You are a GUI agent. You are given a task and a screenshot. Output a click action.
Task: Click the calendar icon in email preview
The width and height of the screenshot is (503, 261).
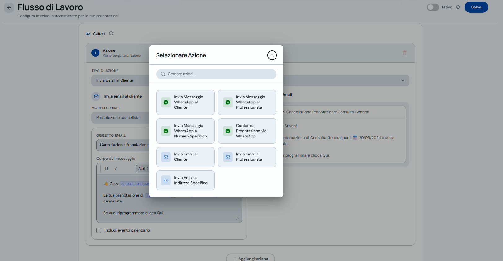pos(355,138)
